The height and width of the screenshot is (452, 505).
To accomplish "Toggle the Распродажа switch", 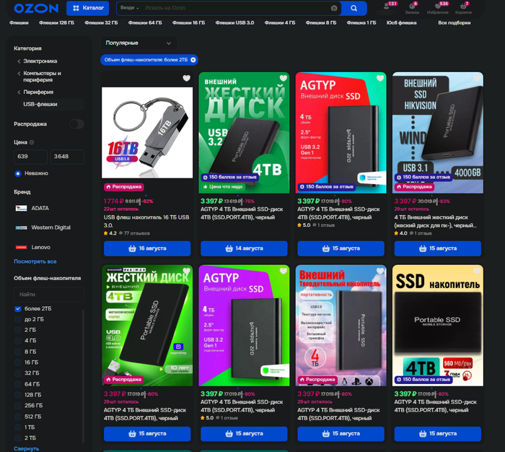I will point(76,124).
